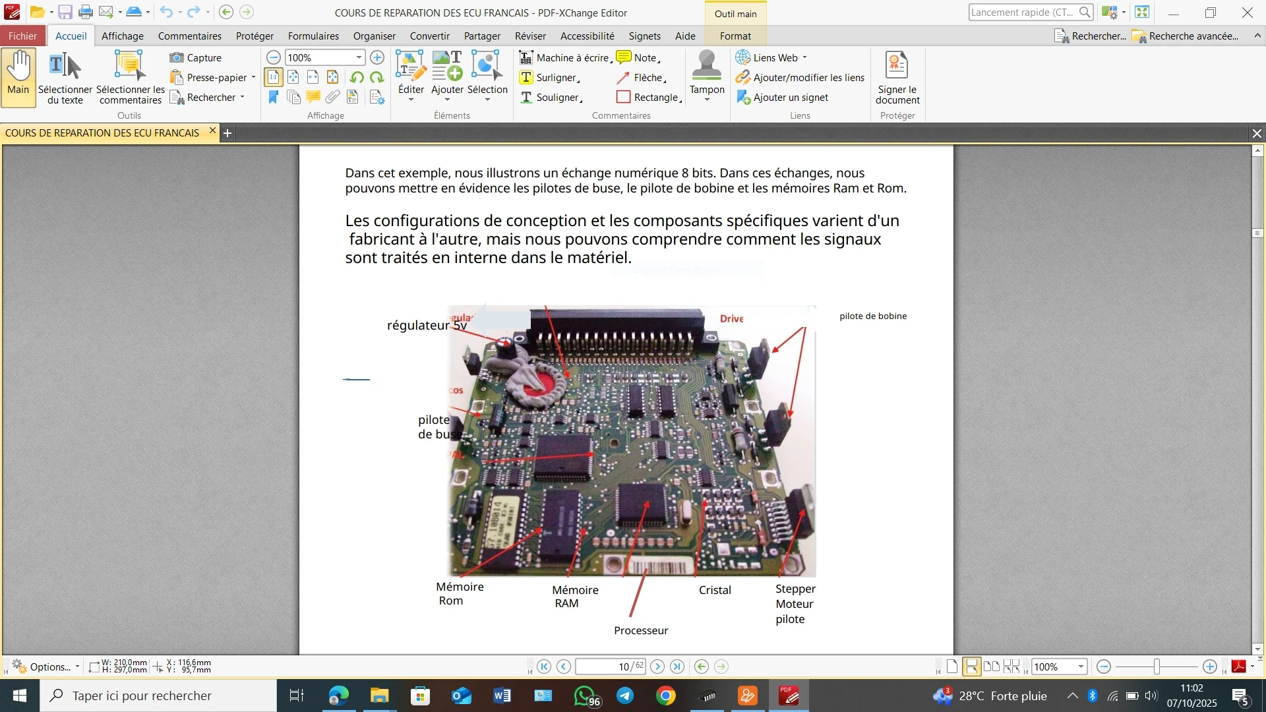1266x712 pixels.
Task: Open the Fichier menu
Action: 22,36
